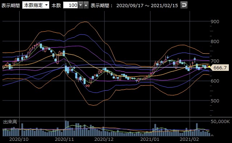The width and height of the screenshot is (232, 143).
Task: Click the tallest volume bar in November
Action: click(66, 128)
